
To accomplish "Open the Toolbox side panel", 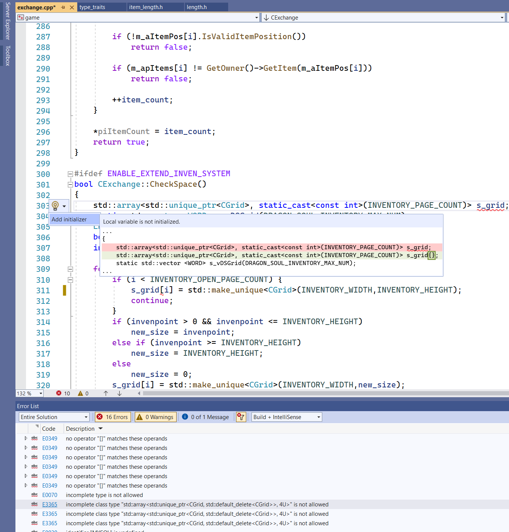I will [8, 56].
